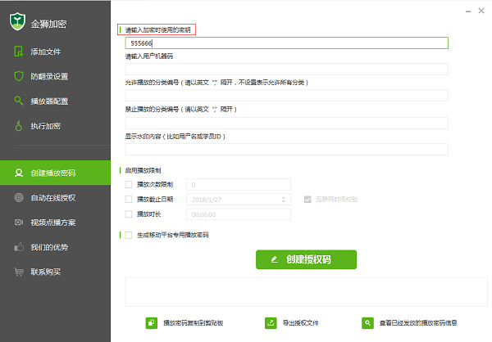Close the 金狮加密 window
Image resolution: width=492 pixels, height=342 pixels.
481,11
